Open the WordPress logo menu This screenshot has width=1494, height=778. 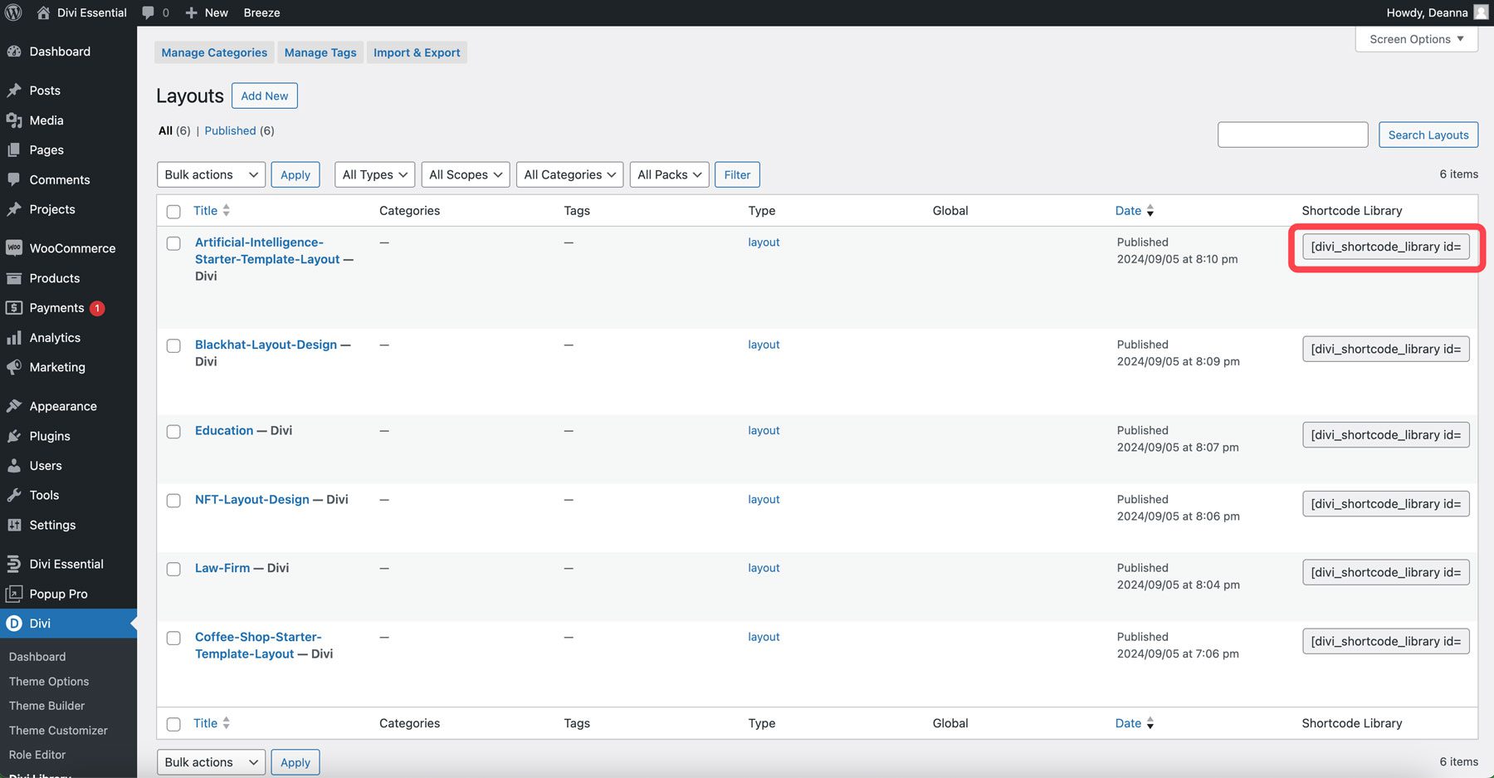12,12
